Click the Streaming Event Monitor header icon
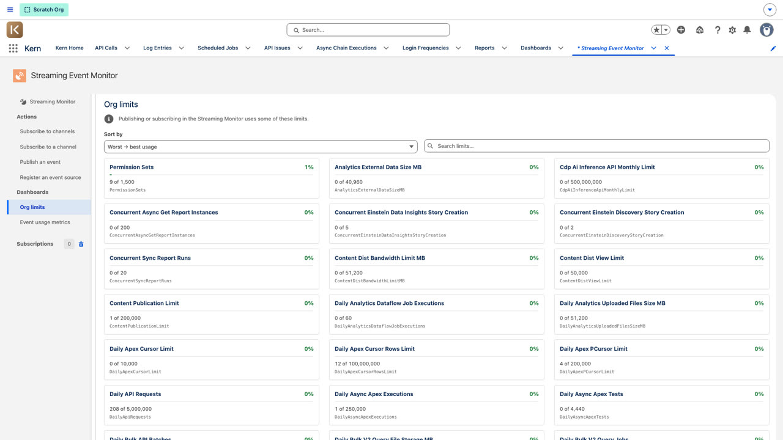The height and width of the screenshot is (440, 783). point(20,76)
